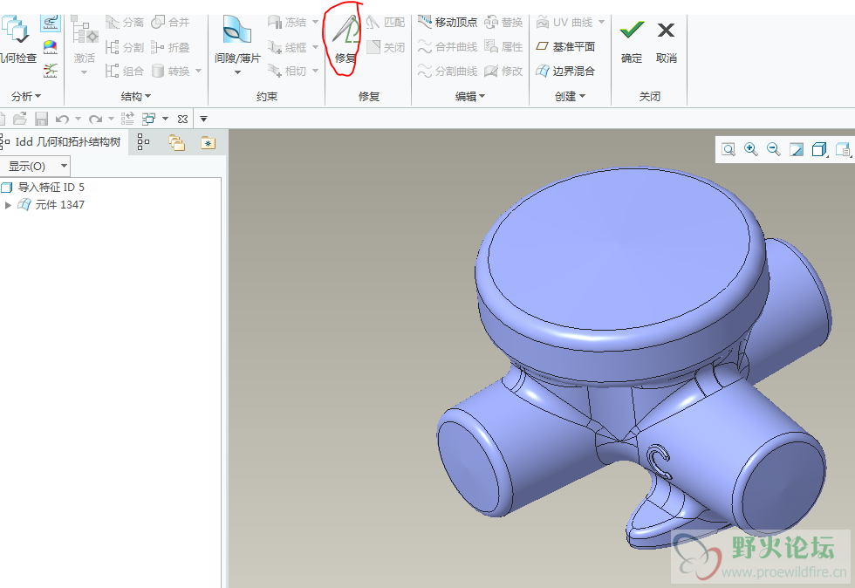Cancel with the 取消 X button
Viewport: 855px width, 588px height.
click(x=666, y=42)
